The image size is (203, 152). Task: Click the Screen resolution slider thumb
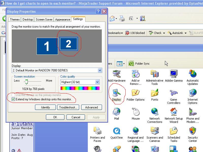click(x=26, y=82)
